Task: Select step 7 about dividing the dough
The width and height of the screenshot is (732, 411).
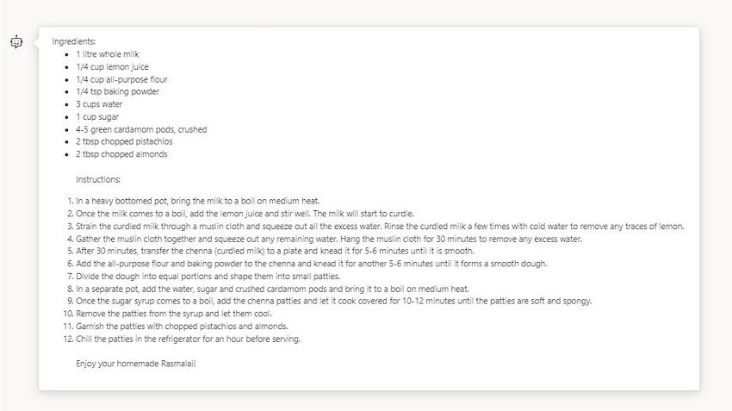Action: (208, 277)
